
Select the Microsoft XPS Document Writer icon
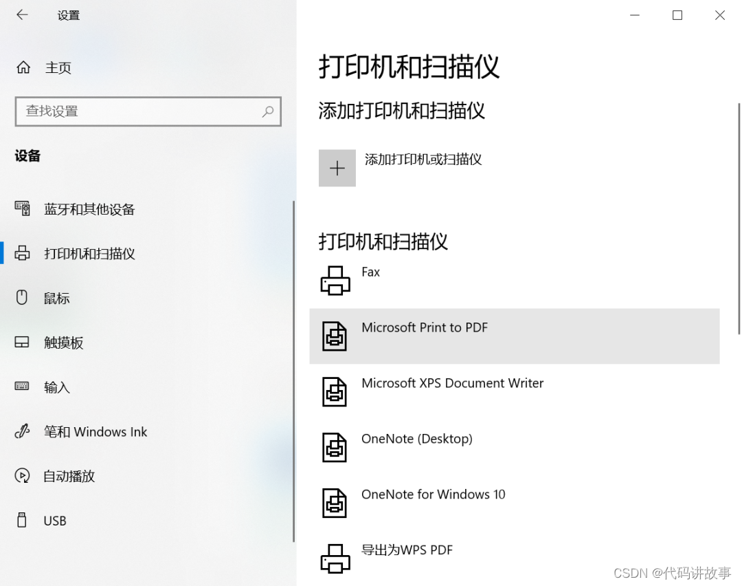coord(335,392)
